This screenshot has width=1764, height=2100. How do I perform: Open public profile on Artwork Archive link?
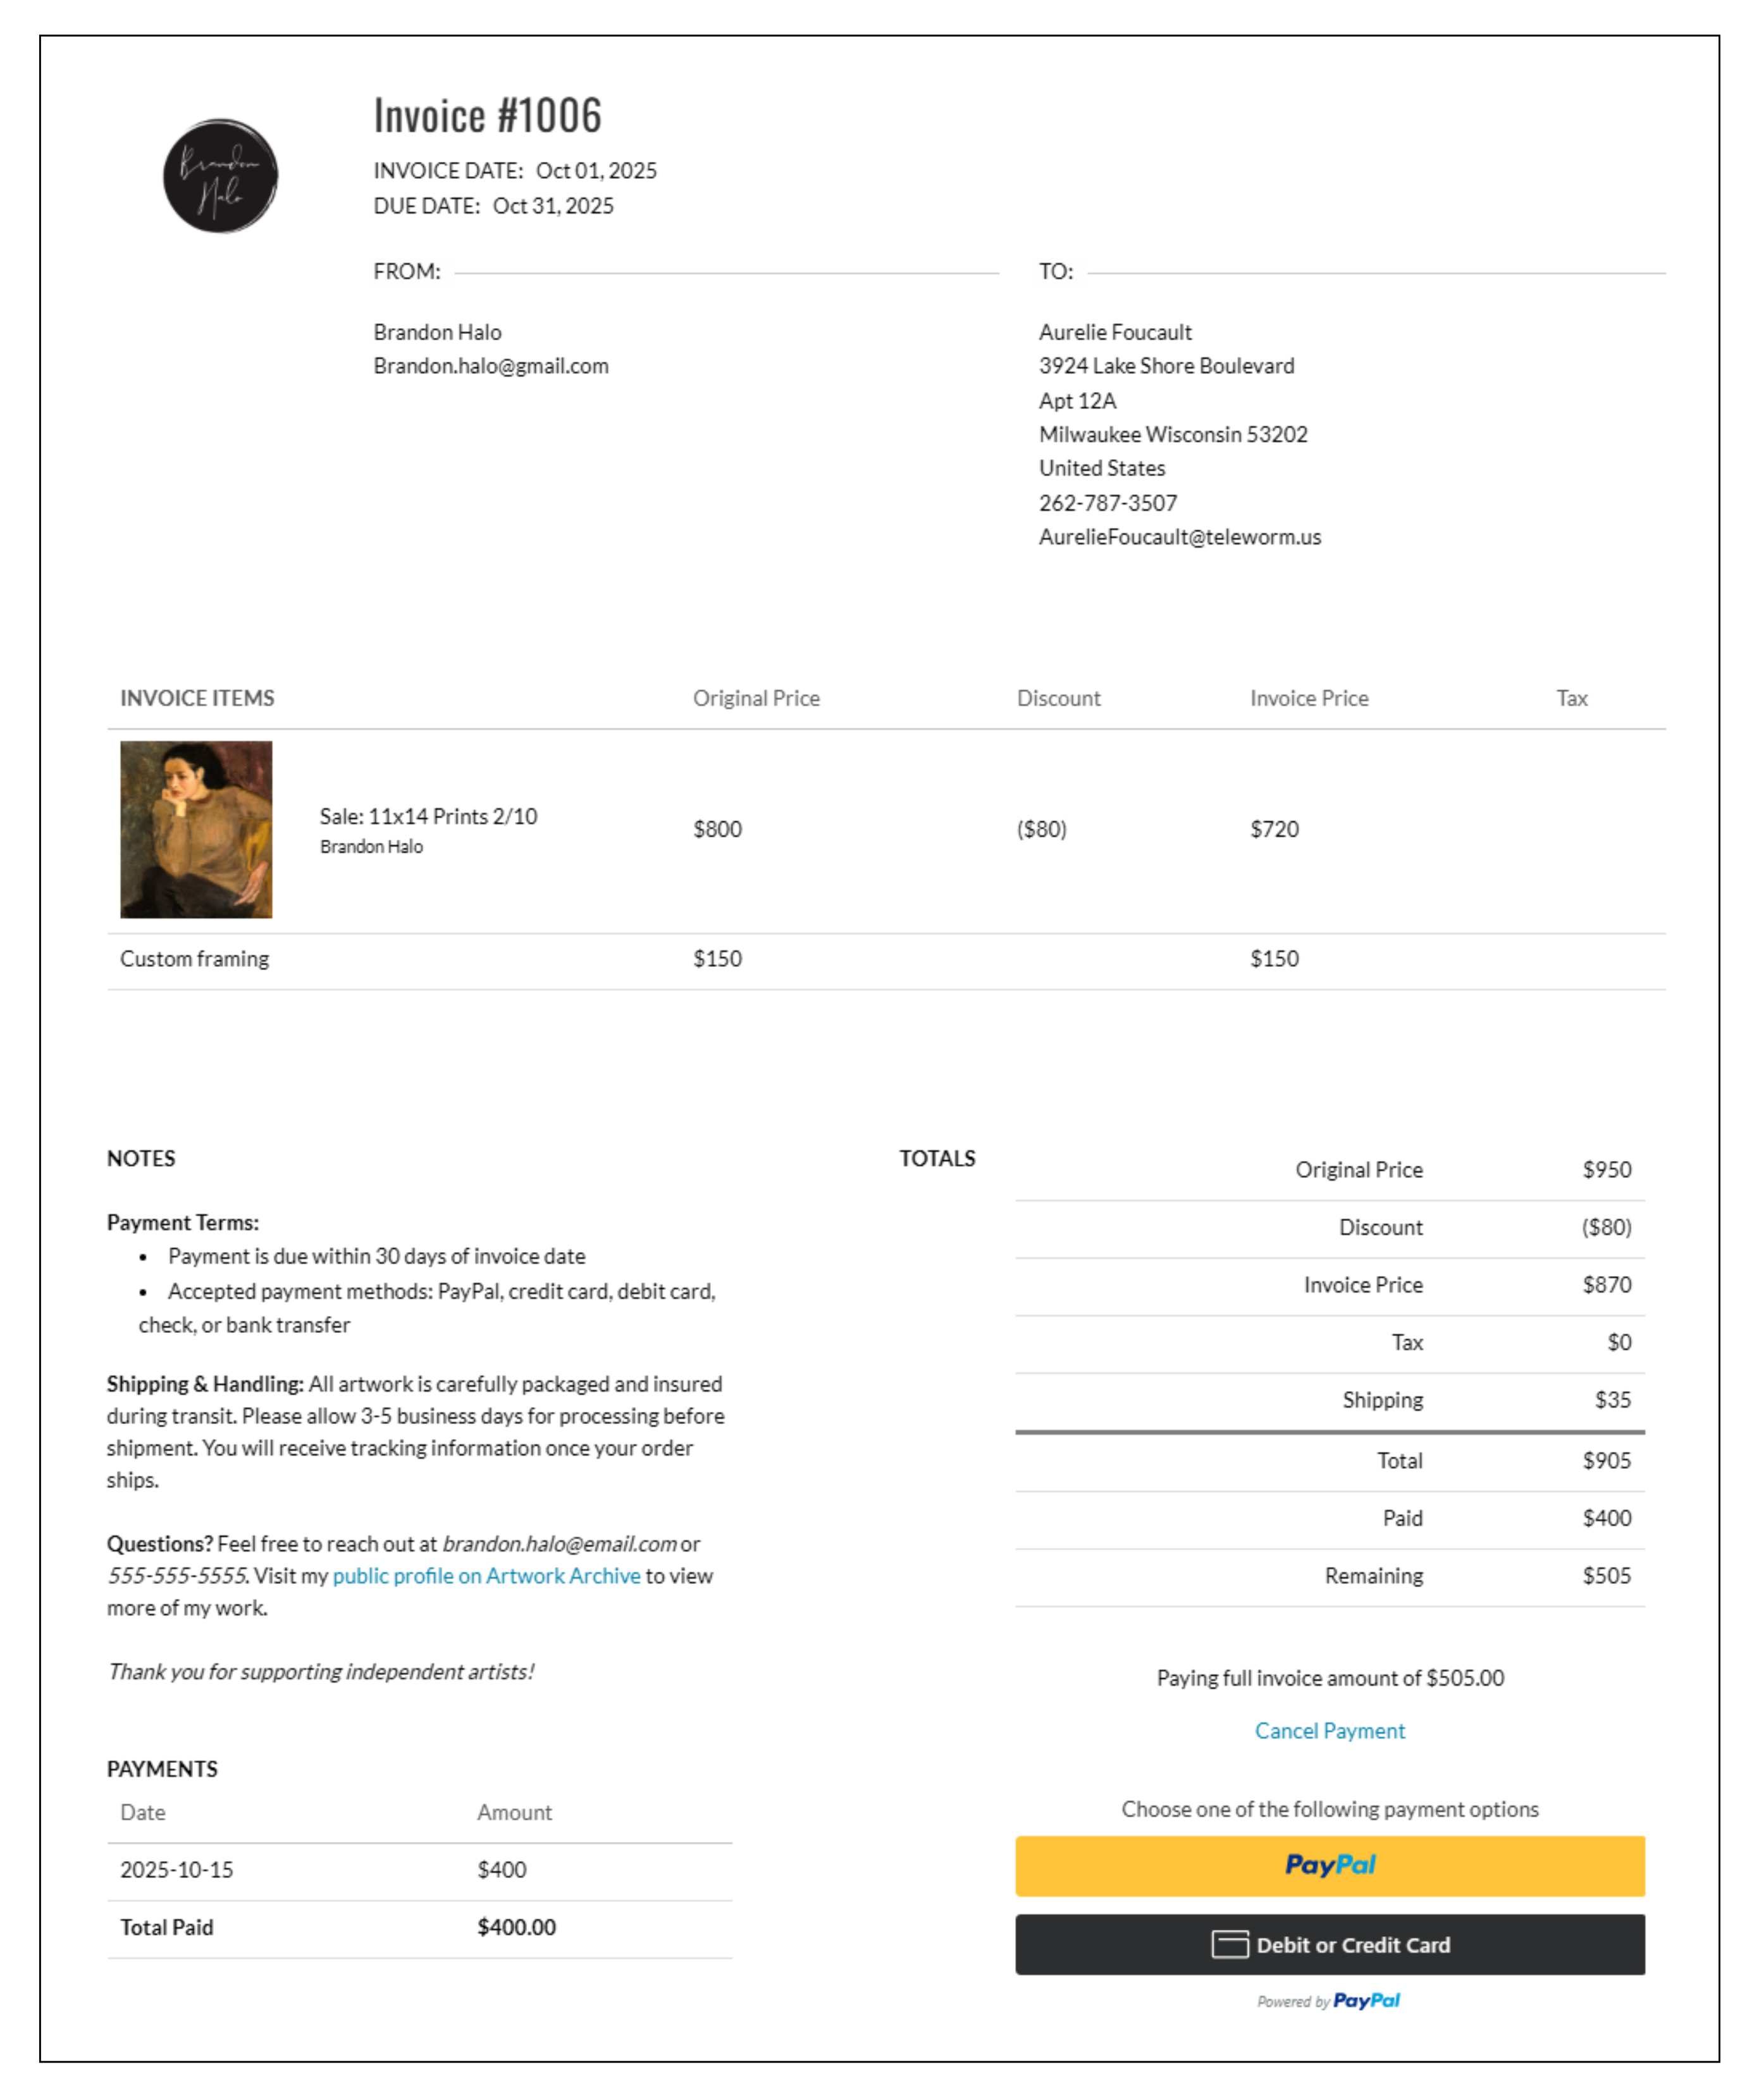click(x=486, y=1576)
